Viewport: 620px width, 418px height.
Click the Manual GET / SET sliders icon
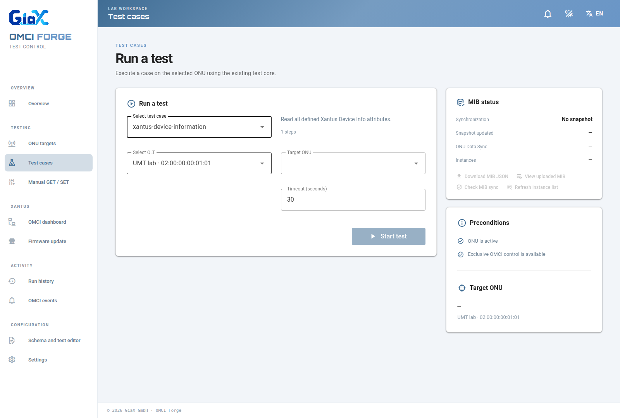pyautogui.click(x=12, y=182)
